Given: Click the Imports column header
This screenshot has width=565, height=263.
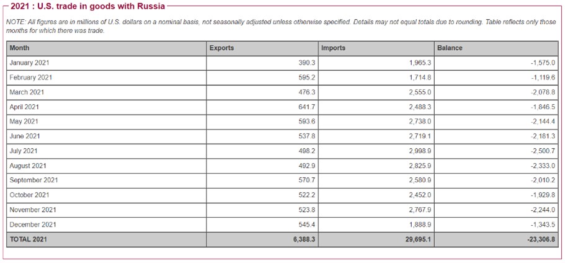Looking at the screenshot, I should [333, 48].
